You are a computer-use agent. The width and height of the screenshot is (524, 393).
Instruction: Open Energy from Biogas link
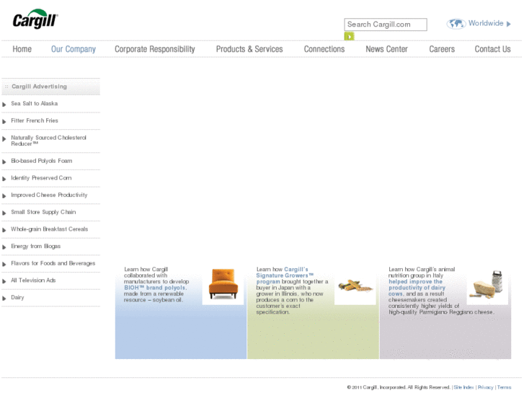tap(36, 246)
